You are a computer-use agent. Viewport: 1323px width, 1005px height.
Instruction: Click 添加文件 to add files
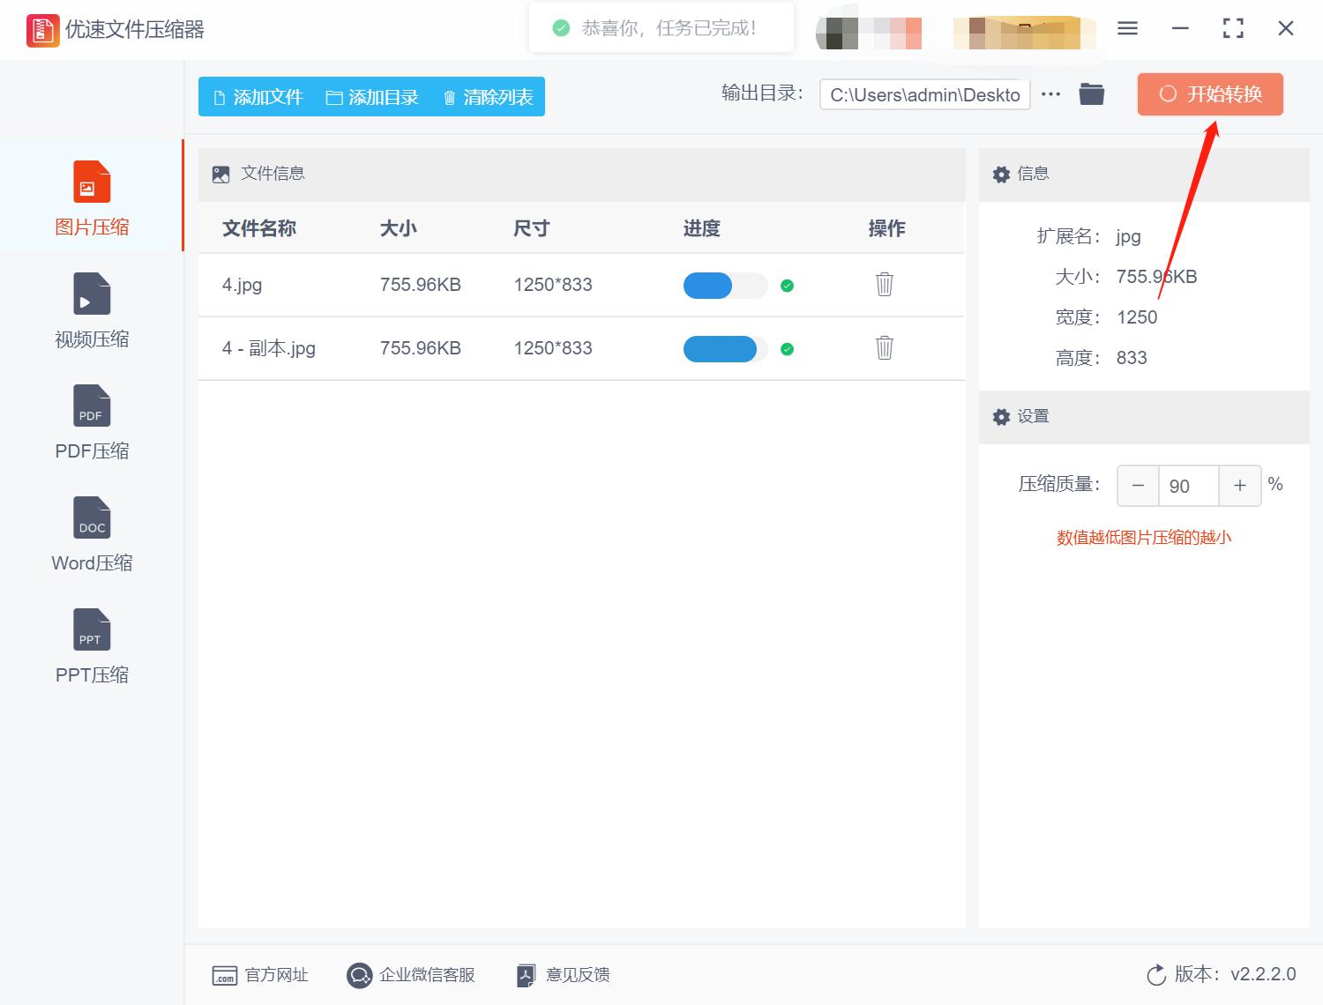pyautogui.click(x=257, y=97)
